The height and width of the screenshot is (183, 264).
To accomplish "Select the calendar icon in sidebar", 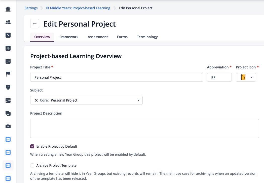I will pyautogui.click(x=8, y=61).
